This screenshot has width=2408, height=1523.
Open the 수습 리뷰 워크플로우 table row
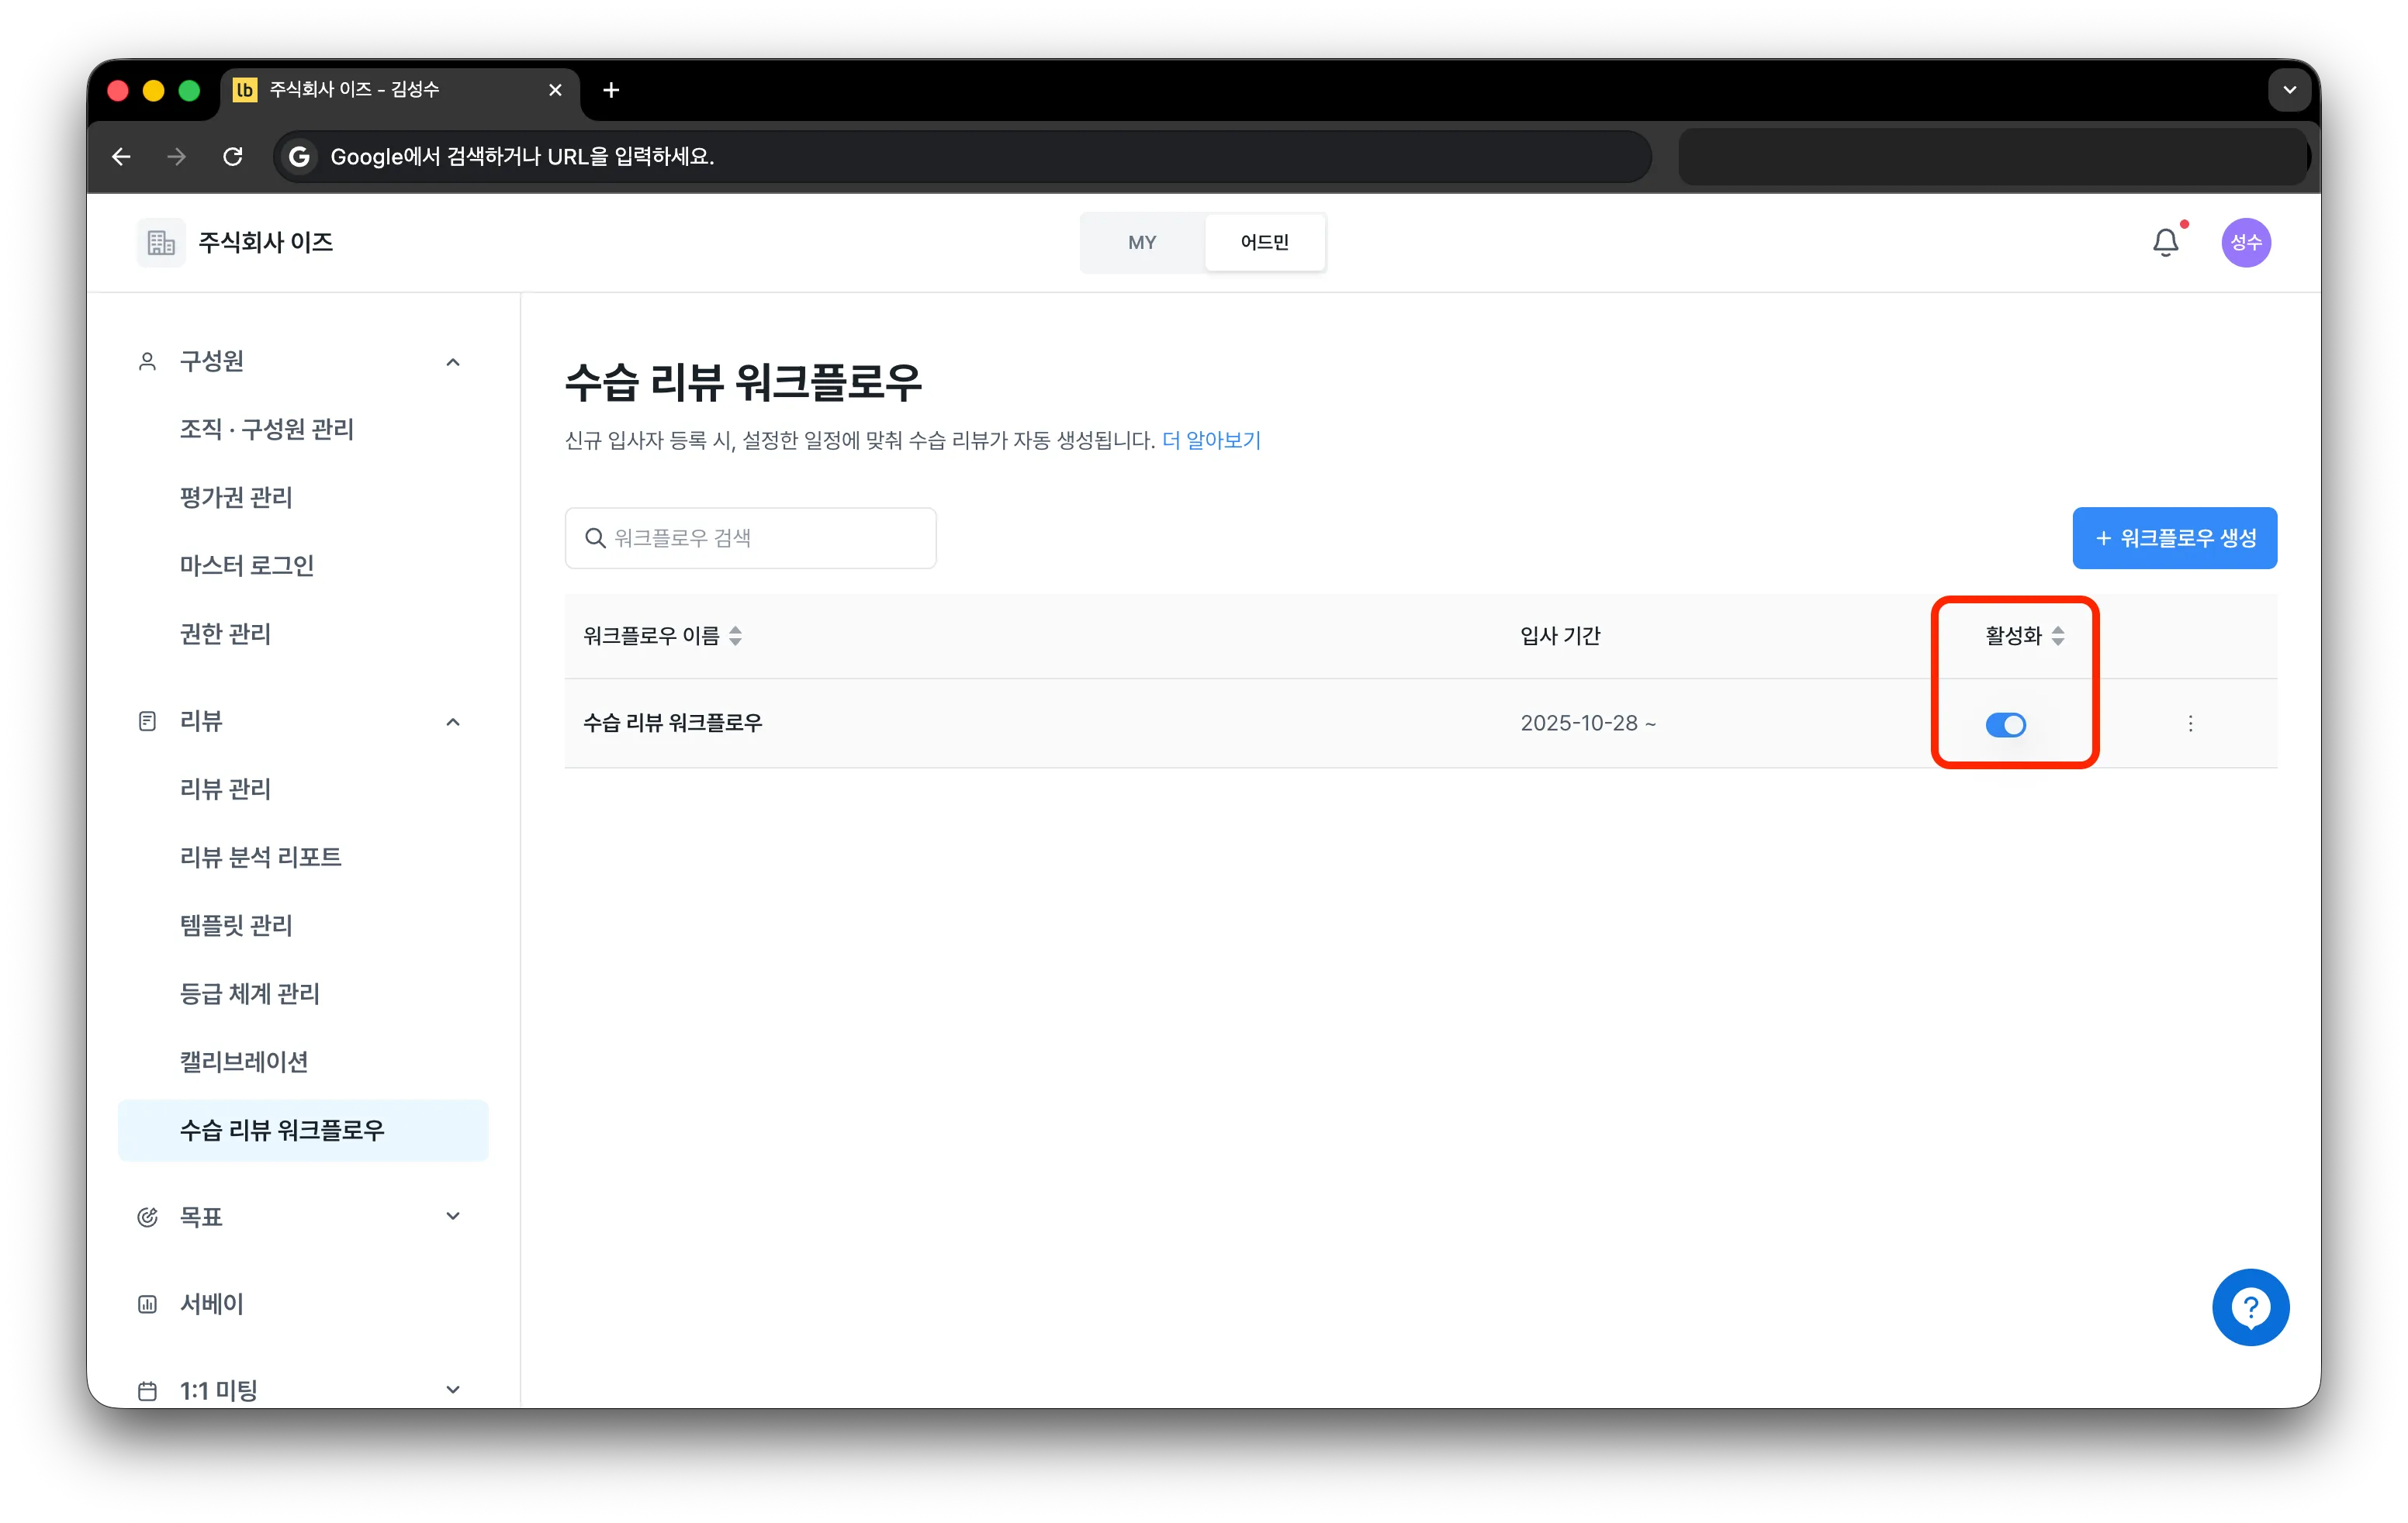pos(1420,724)
